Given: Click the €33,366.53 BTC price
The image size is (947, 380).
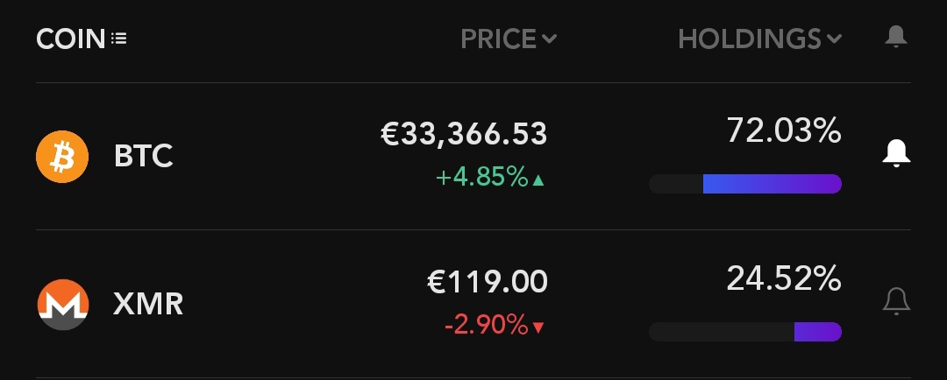Looking at the screenshot, I should tap(464, 134).
